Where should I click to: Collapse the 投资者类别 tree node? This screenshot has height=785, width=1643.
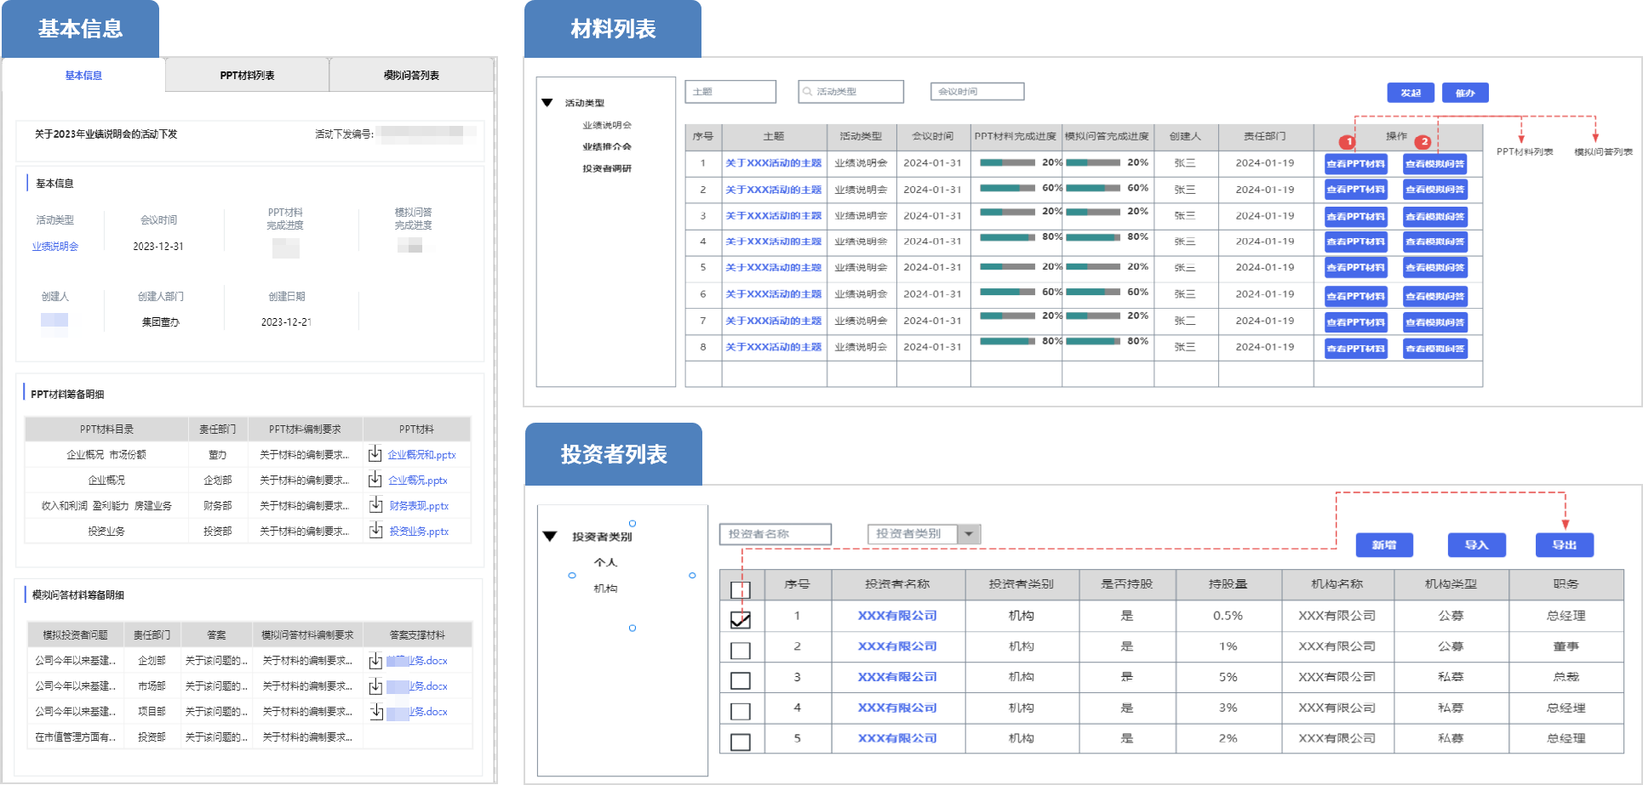(x=550, y=537)
